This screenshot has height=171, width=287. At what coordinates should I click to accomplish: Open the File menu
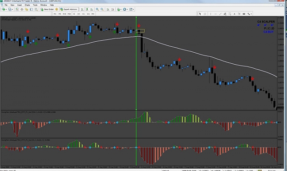tap(6, 5)
